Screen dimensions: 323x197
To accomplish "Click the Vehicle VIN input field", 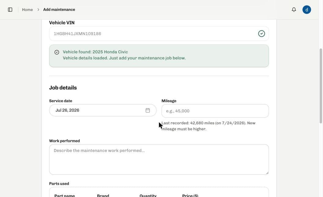I will [x=159, y=34].
